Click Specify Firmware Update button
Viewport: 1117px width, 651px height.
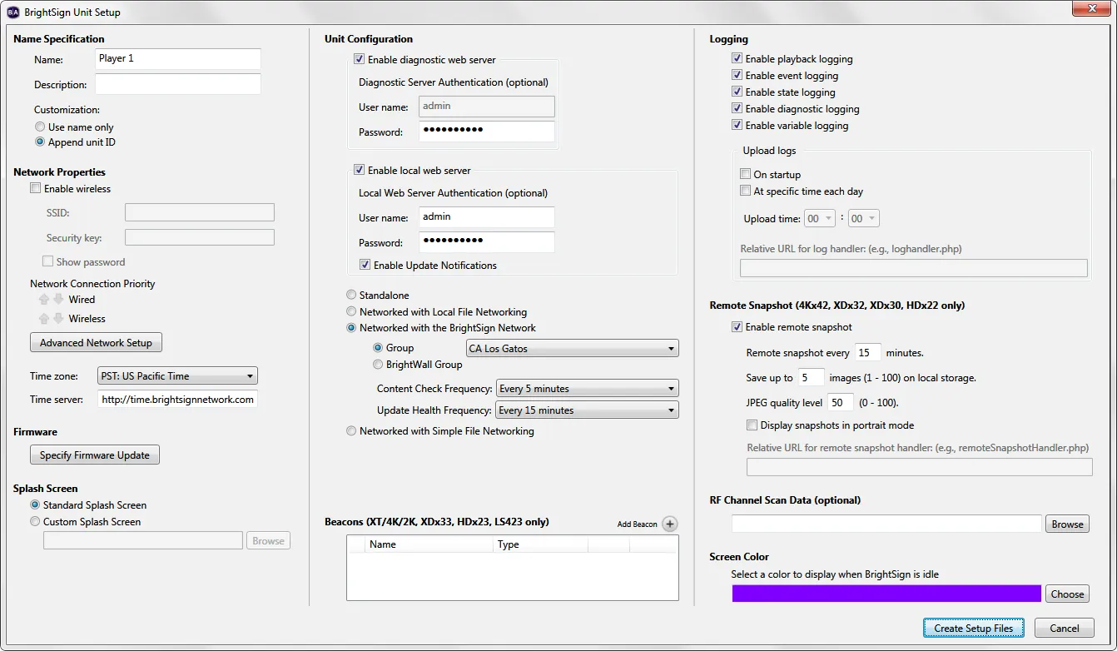[95, 455]
